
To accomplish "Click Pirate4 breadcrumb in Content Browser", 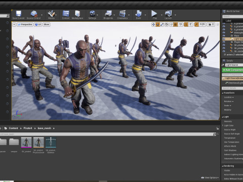I will point(28,128).
